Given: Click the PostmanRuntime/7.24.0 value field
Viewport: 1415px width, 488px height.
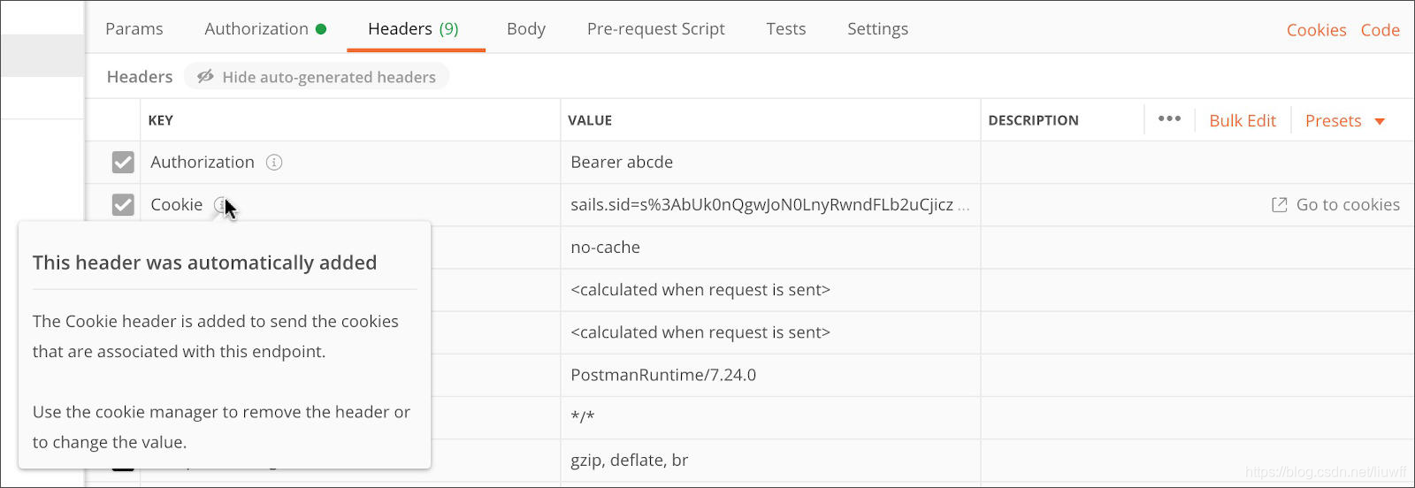Looking at the screenshot, I should tap(662, 375).
